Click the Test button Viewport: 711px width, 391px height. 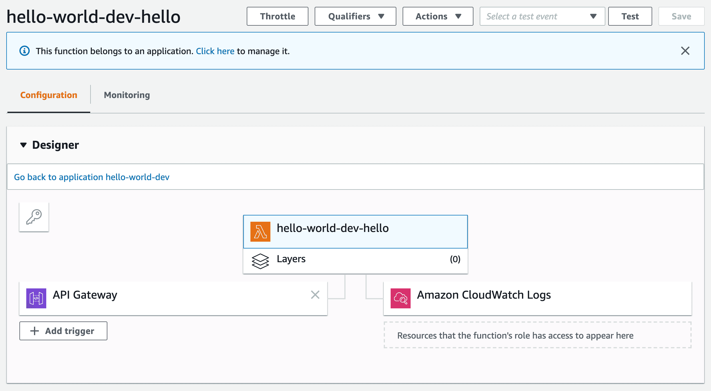[630, 17]
